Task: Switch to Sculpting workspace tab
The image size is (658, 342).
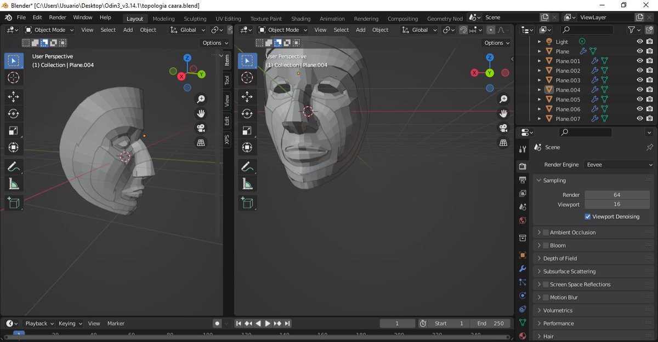Action: coord(195,19)
